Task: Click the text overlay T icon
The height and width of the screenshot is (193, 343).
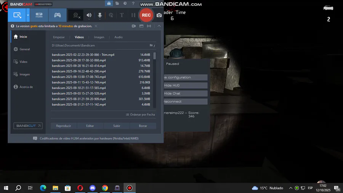Action: tap(122, 15)
